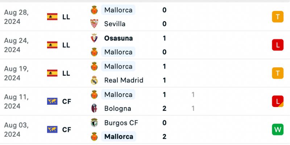Screen dimensions: 290x145
Task: Click the Osasuna club crest
Action: [x=94, y=38]
